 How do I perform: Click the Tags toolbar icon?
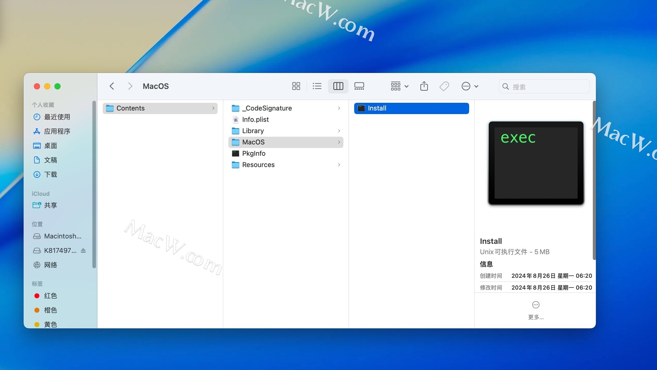tap(444, 86)
